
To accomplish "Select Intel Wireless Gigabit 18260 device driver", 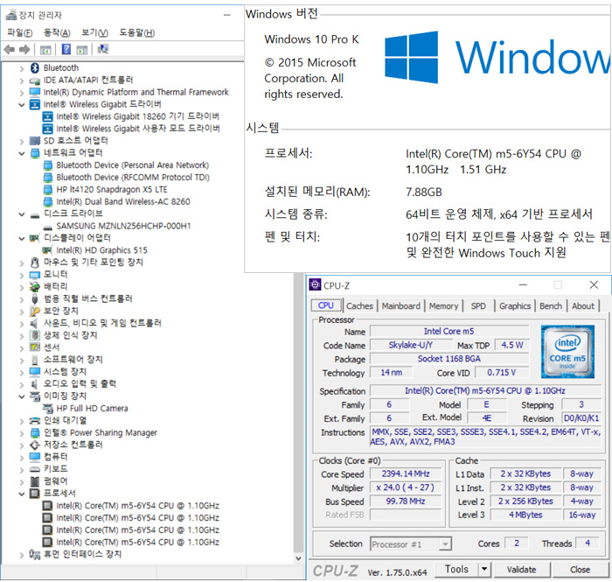I will tap(137, 116).
